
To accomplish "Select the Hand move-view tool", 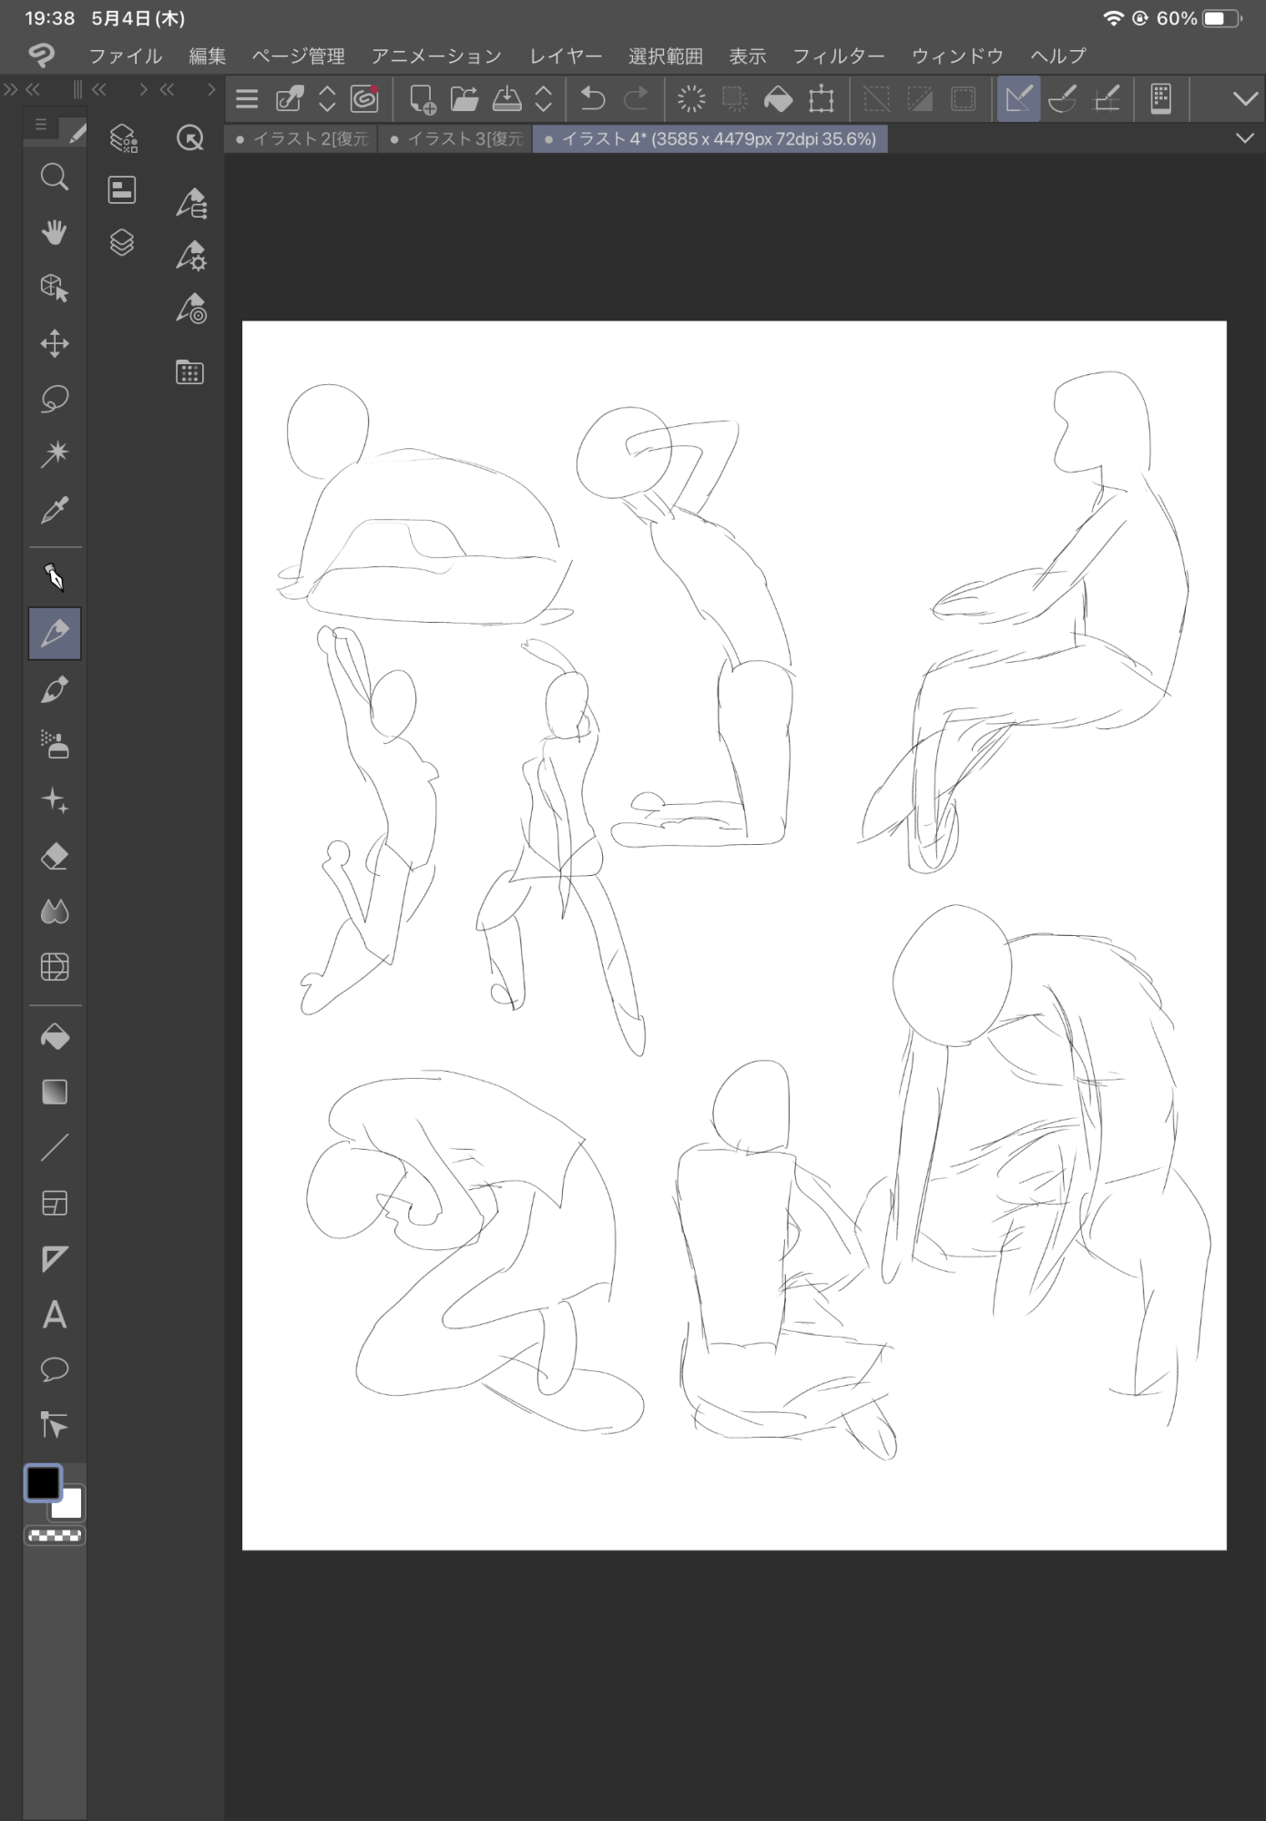I will pos(55,232).
